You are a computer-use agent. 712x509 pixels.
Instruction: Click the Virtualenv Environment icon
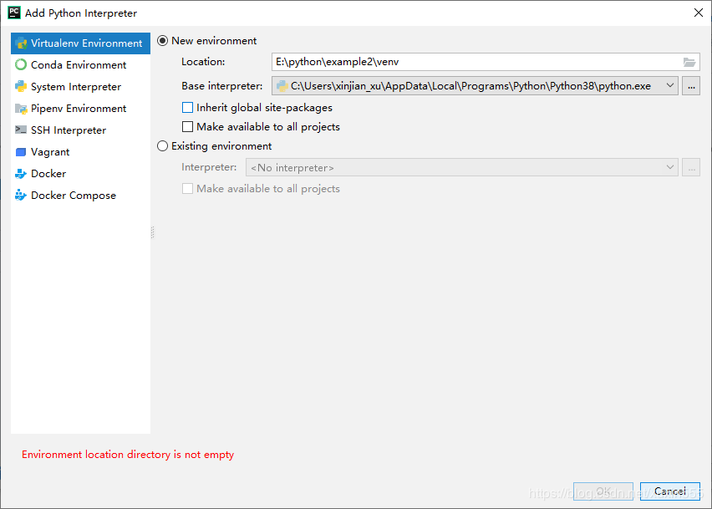coord(21,43)
